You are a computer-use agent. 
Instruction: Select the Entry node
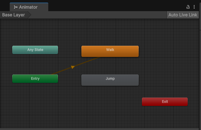(35, 79)
